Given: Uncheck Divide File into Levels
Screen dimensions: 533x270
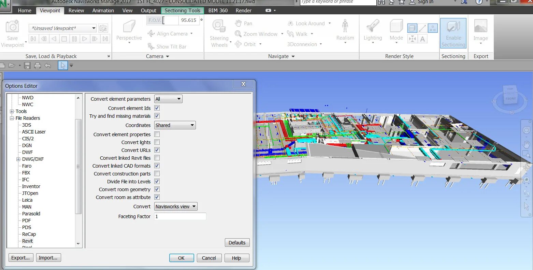Looking at the screenshot, I should [157, 181].
